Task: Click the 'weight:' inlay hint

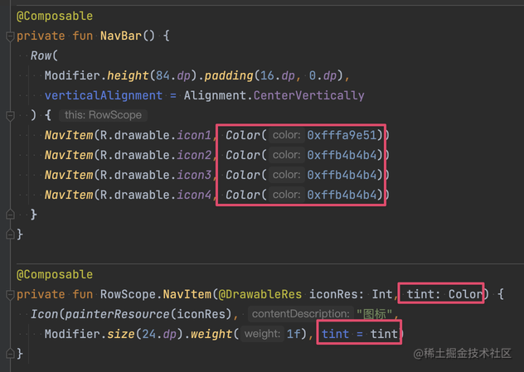Action: click(x=262, y=334)
